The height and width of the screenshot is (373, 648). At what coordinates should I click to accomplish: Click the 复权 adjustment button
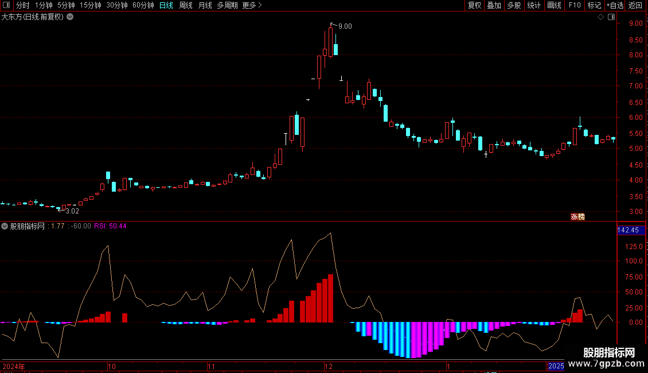click(474, 5)
